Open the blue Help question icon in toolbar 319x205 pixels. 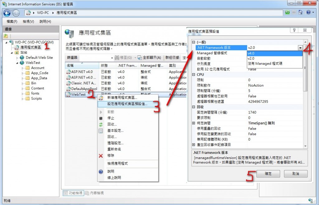tap(309, 12)
